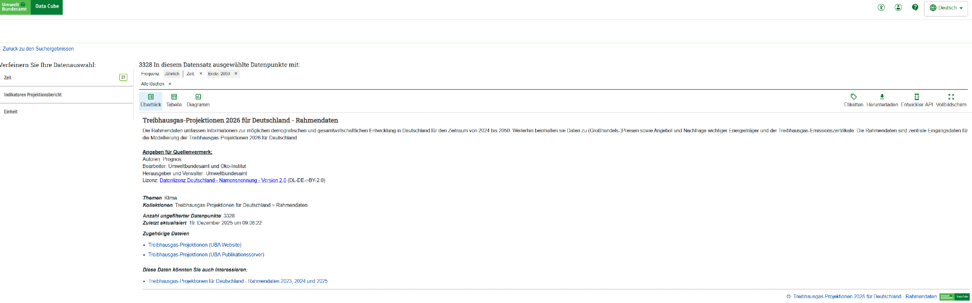Open the Datenlizenz Deutschland license link
972x303 pixels.
pyautogui.click(x=223, y=180)
